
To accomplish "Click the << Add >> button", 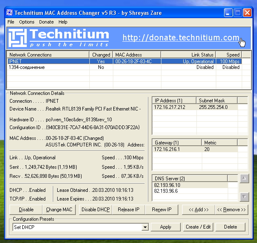I will (199, 210).
